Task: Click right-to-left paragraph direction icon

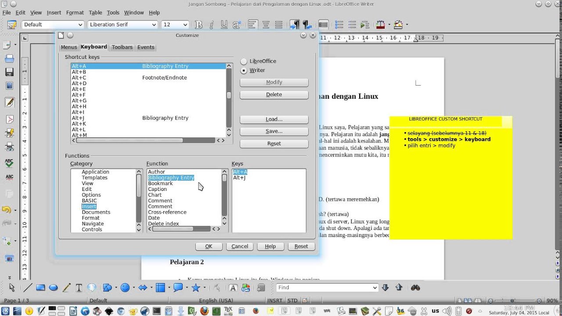Action: [307, 25]
